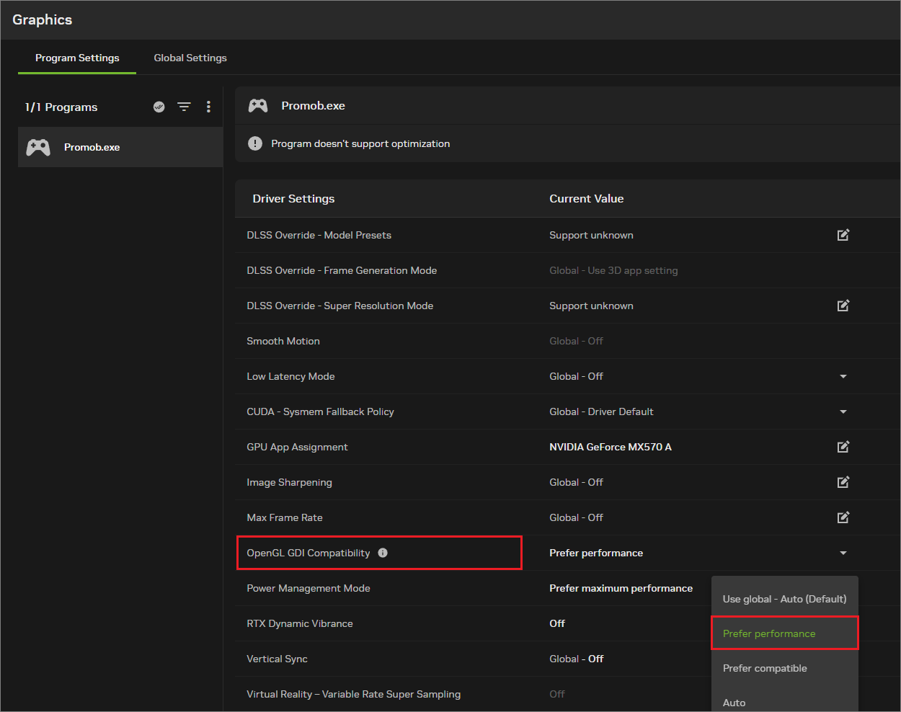Click the GPU App Assignment label
901x712 pixels.
297,447
